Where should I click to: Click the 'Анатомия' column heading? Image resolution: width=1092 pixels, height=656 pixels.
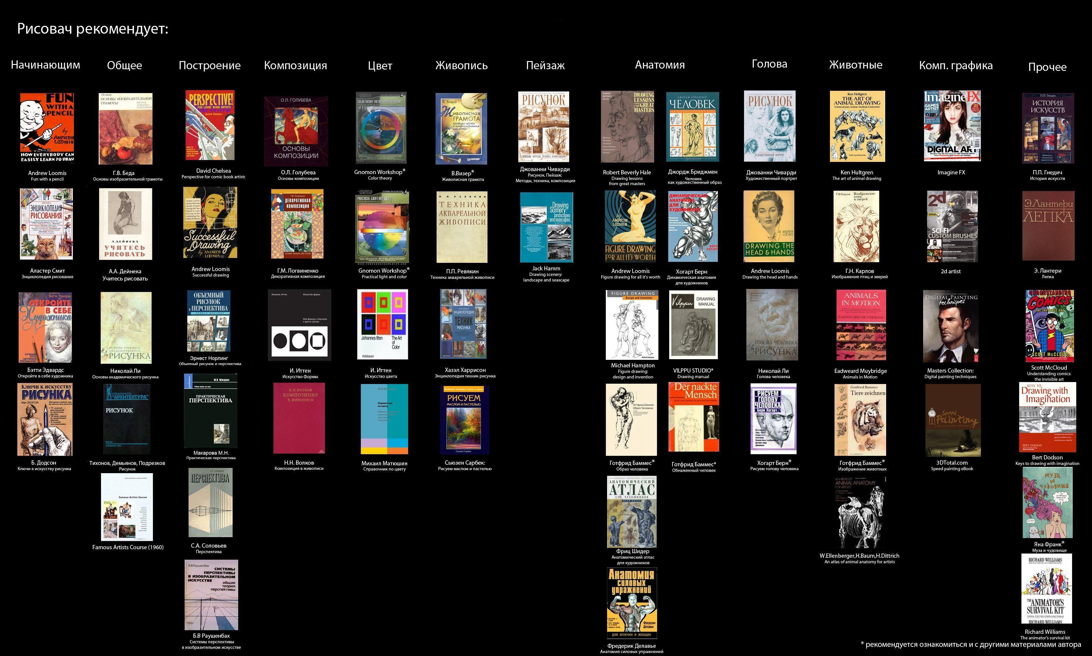(659, 65)
